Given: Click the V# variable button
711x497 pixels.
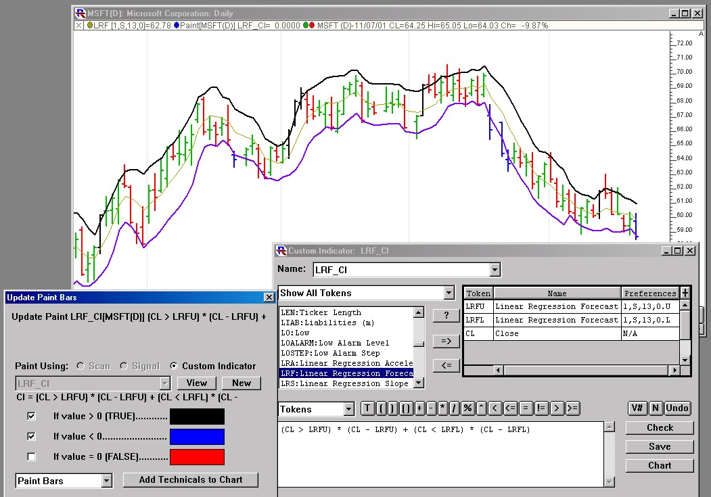Looking at the screenshot, I should coord(637,408).
